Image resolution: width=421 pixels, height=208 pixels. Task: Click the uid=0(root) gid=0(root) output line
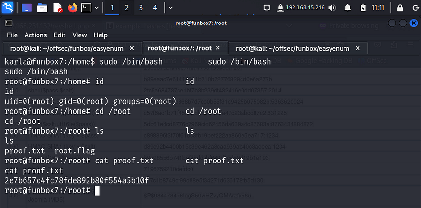(90, 102)
